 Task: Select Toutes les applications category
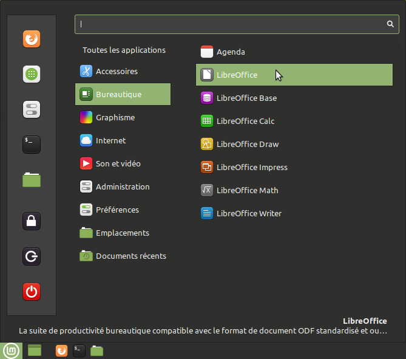tap(124, 50)
